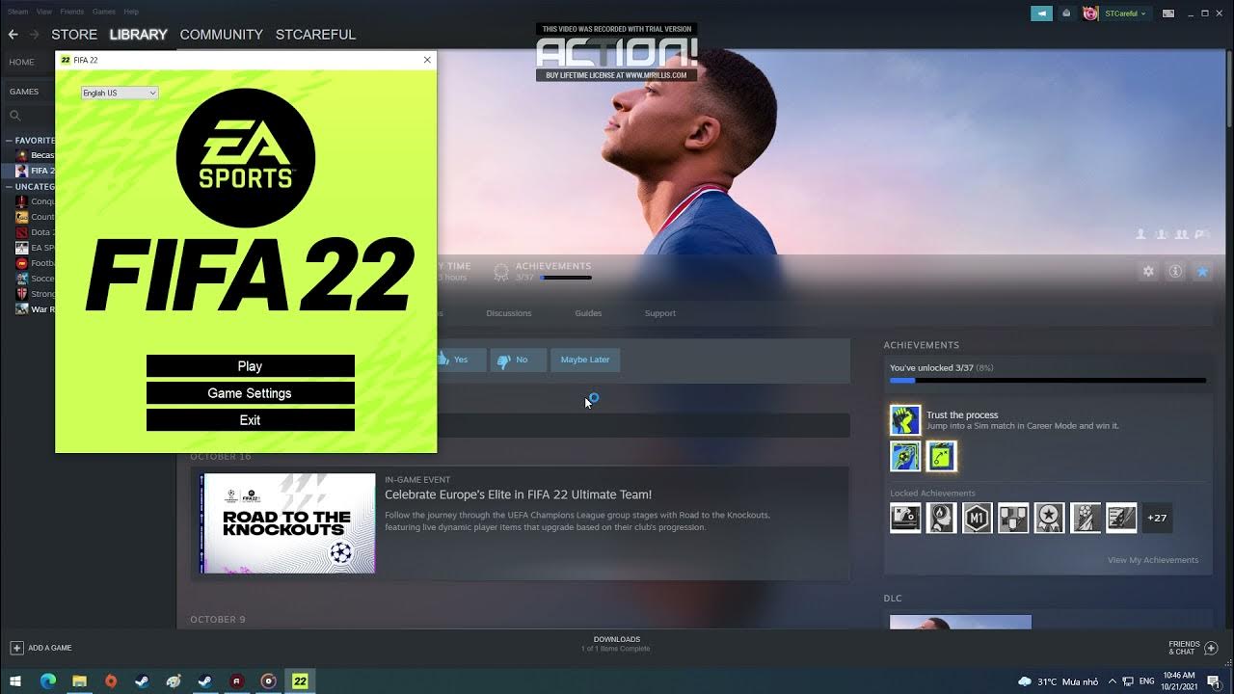Open the Guides tab
Screen dimensions: 1234x694
click(x=588, y=313)
